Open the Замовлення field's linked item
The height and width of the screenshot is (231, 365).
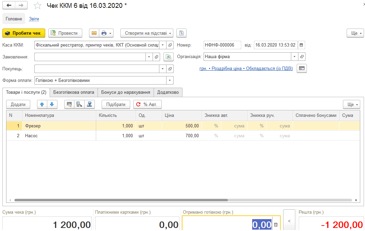point(156,57)
